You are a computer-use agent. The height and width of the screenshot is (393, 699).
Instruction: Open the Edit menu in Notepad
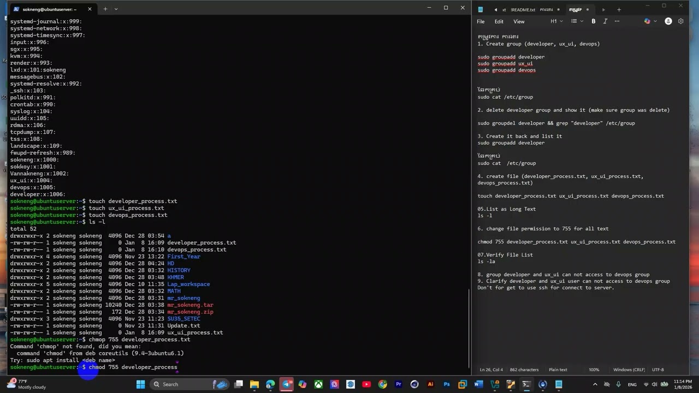point(499,21)
